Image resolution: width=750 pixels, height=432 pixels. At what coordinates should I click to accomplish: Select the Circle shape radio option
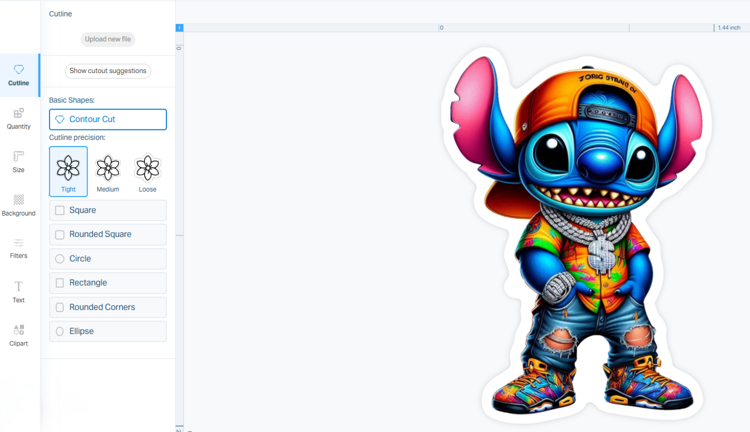tap(60, 259)
